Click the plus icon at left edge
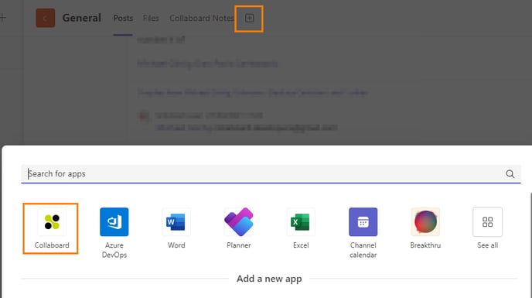532x298 pixels. (3, 18)
